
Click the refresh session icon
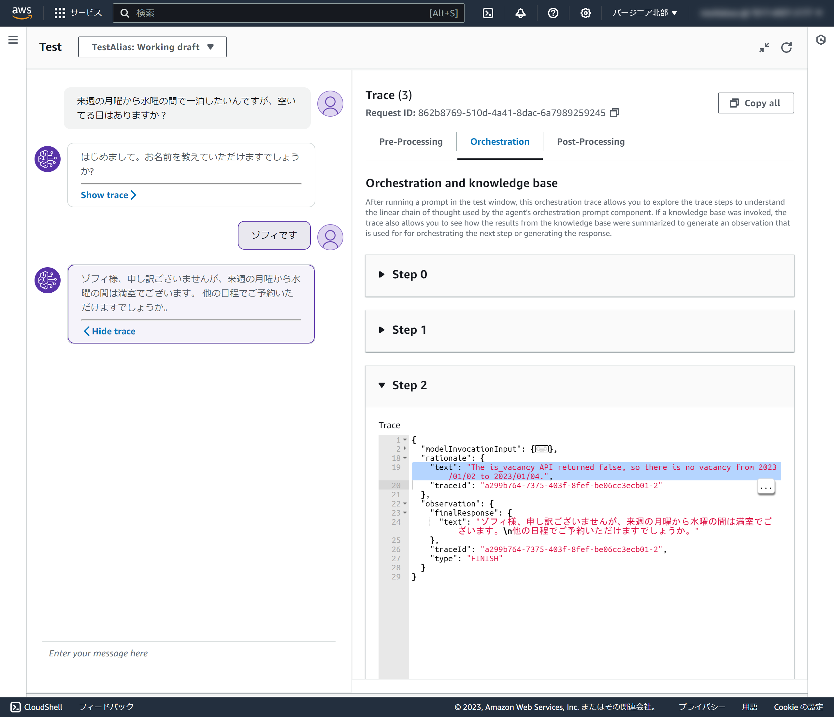tap(786, 48)
